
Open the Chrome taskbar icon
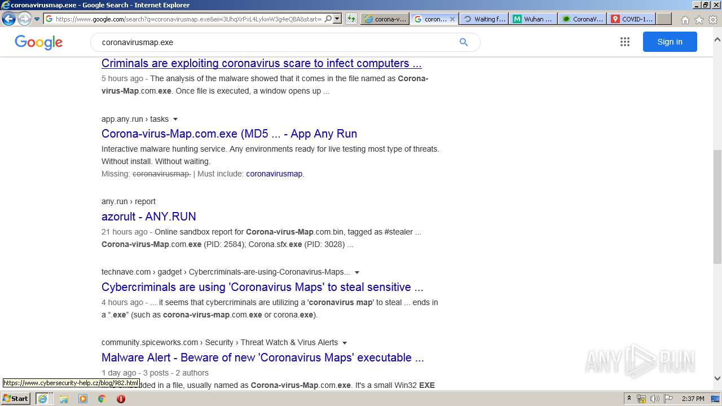tap(102, 399)
